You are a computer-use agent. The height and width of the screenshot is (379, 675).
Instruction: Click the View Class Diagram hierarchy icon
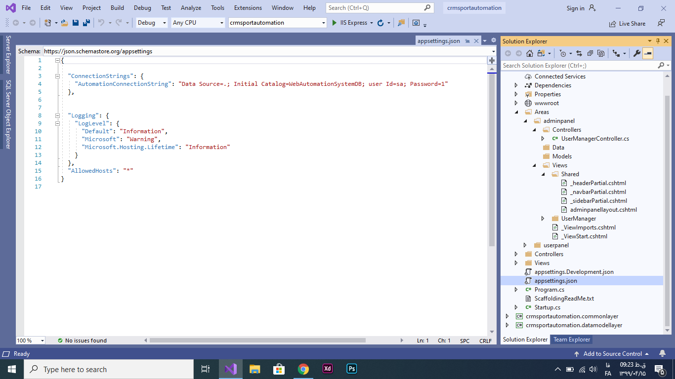click(616, 53)
